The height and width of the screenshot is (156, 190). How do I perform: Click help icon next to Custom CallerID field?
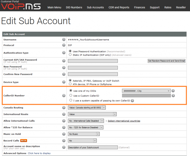click(x=173, y=96)
